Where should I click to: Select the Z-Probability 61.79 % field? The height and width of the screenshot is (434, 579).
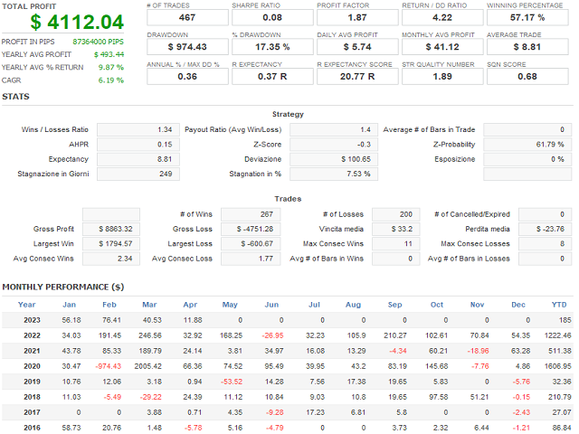(528, 144)
